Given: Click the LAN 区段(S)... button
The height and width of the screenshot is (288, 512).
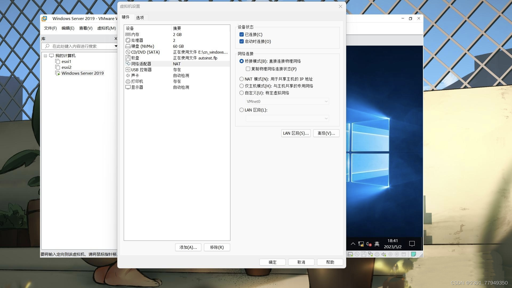Looking at the screenshot, I should click(296, 133).
